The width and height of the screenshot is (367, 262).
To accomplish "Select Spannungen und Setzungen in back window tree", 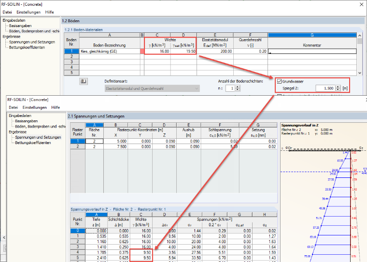I will (x=32, y=42).
